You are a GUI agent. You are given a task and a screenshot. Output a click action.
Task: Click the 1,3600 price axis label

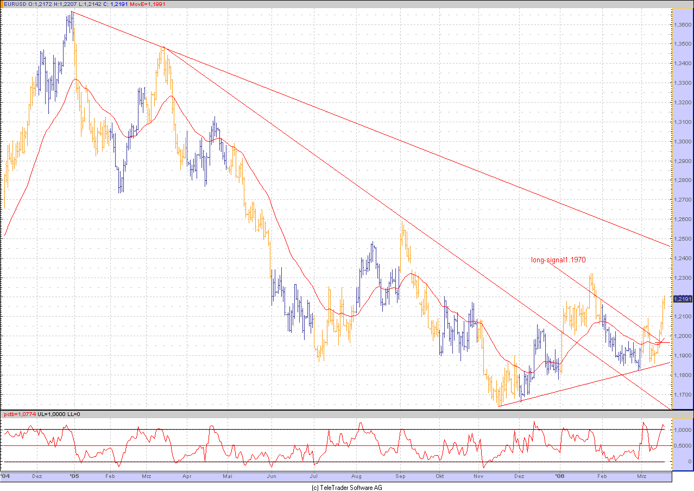tap(683, 25)
